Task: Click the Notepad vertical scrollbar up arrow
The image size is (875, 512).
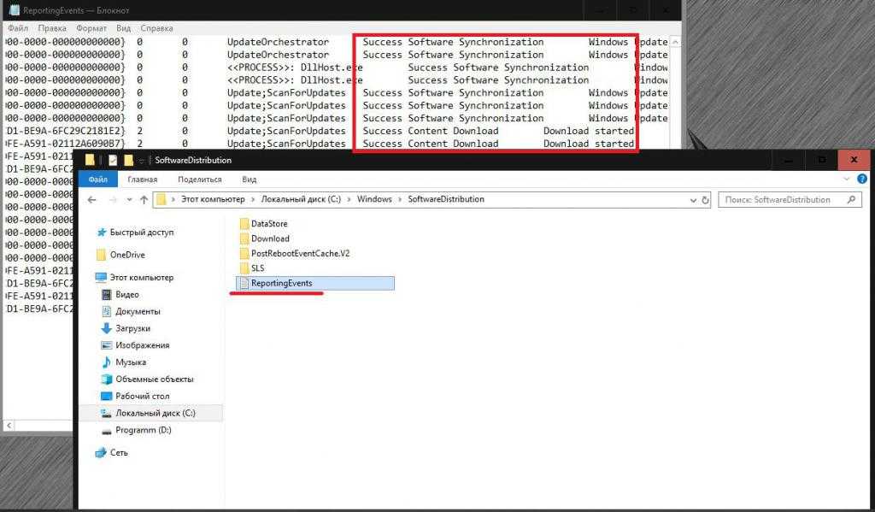Action: (676, 43)
